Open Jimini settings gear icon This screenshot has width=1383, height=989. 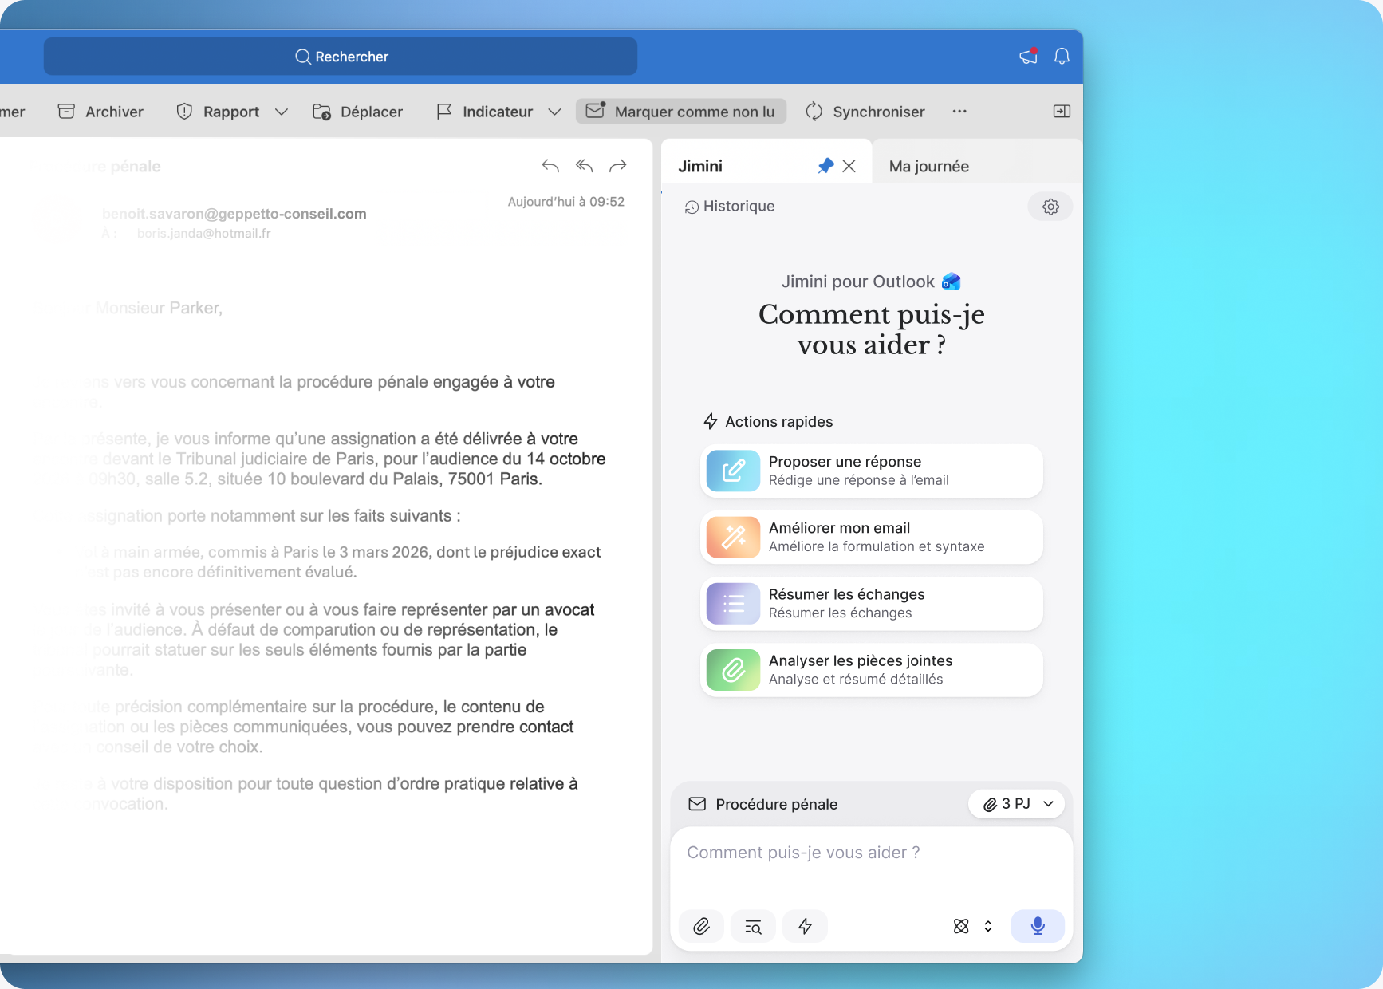[x=1050, y=207]
